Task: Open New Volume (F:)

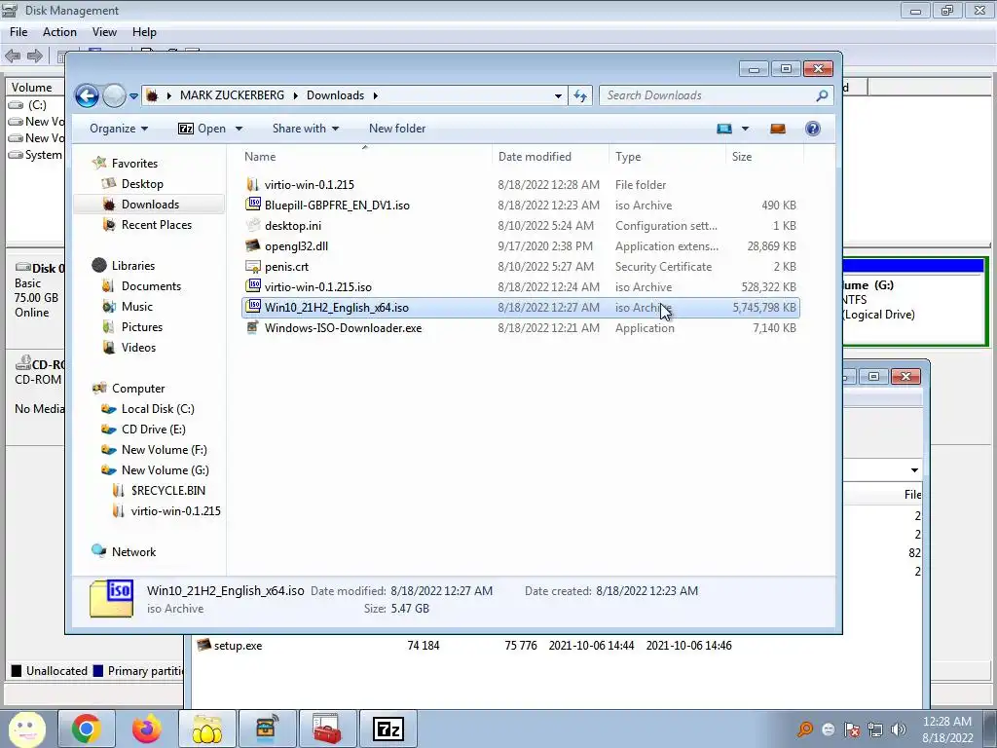Action: (164, 450)
